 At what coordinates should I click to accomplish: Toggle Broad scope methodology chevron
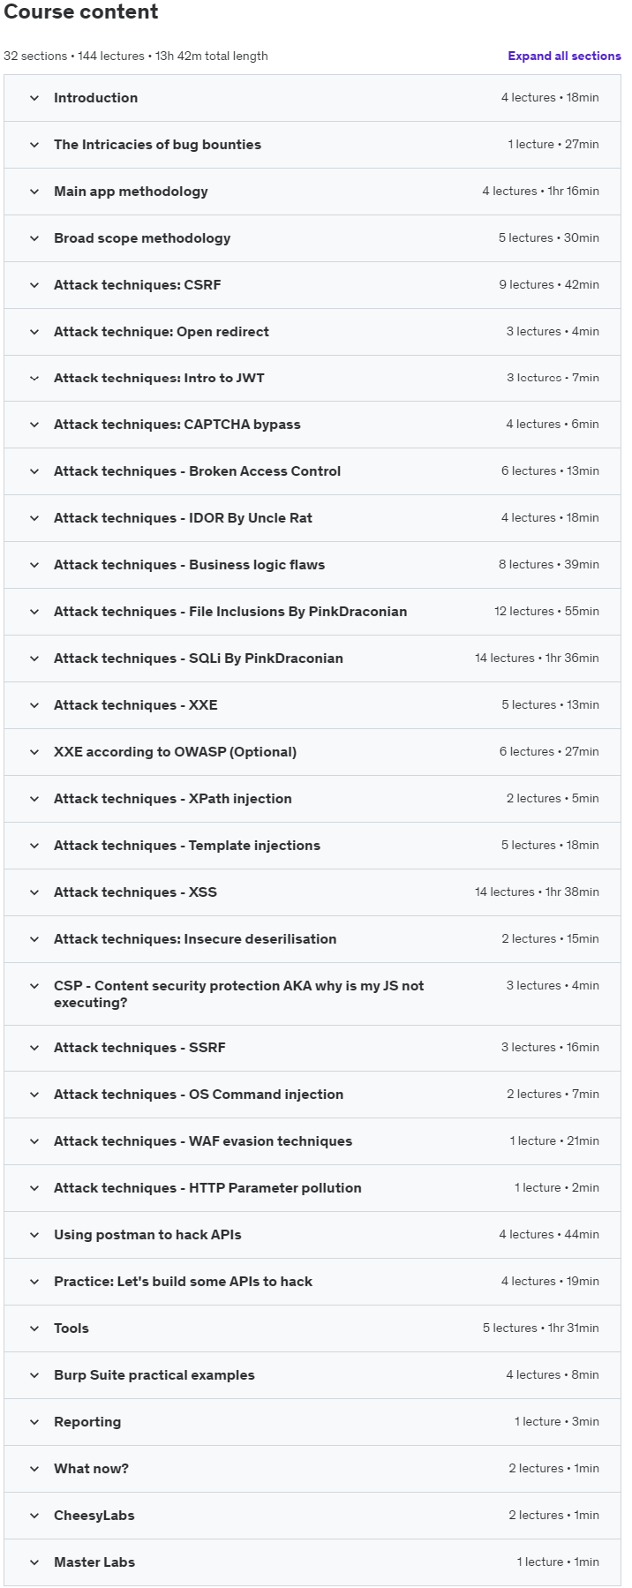[x=34, y=238]
